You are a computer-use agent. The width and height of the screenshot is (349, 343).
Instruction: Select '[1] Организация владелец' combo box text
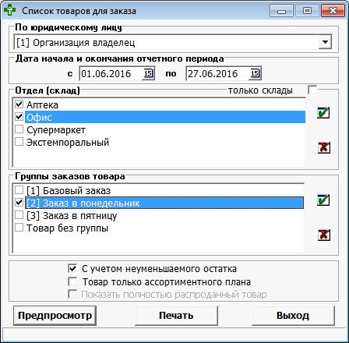76,43
